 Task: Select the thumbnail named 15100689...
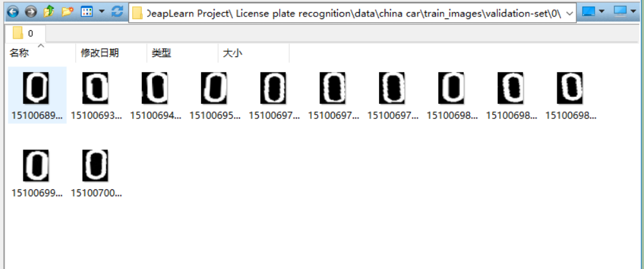(37, 95)
